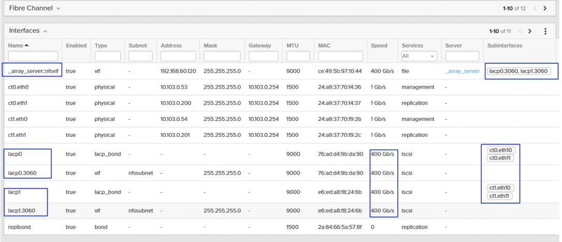
Task: Select the ct1.eth0 interface row name
Action: (18, 119)
